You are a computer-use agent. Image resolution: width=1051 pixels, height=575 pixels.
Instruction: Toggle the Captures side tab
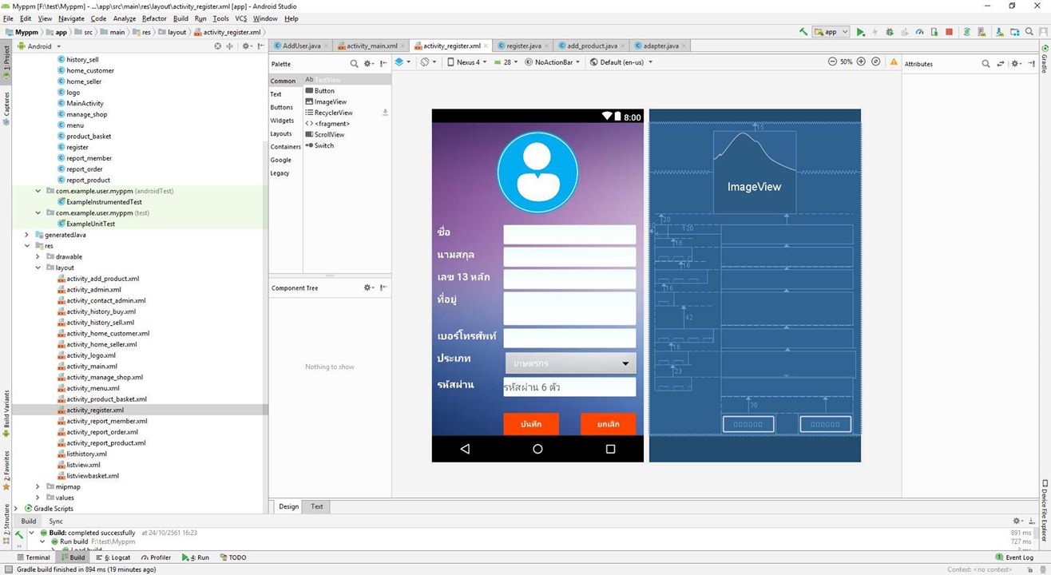click(6, 109)
